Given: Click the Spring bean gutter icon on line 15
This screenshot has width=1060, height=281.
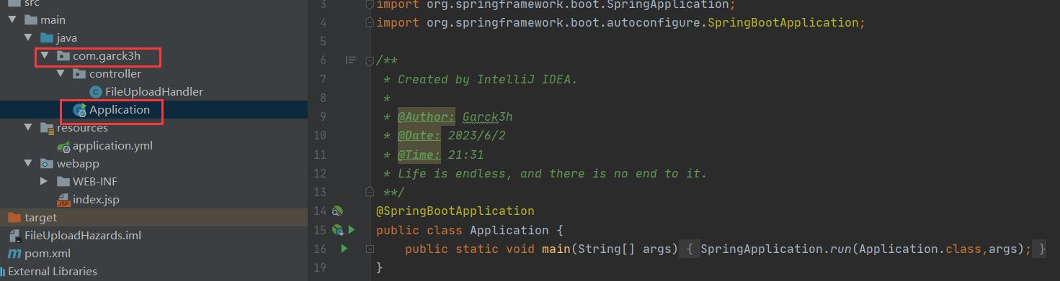Looking at the screenshot, I should 337,230.
